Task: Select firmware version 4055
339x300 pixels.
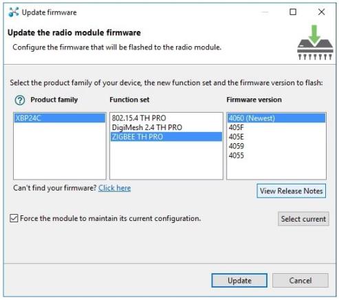Action: click(276, 156)
